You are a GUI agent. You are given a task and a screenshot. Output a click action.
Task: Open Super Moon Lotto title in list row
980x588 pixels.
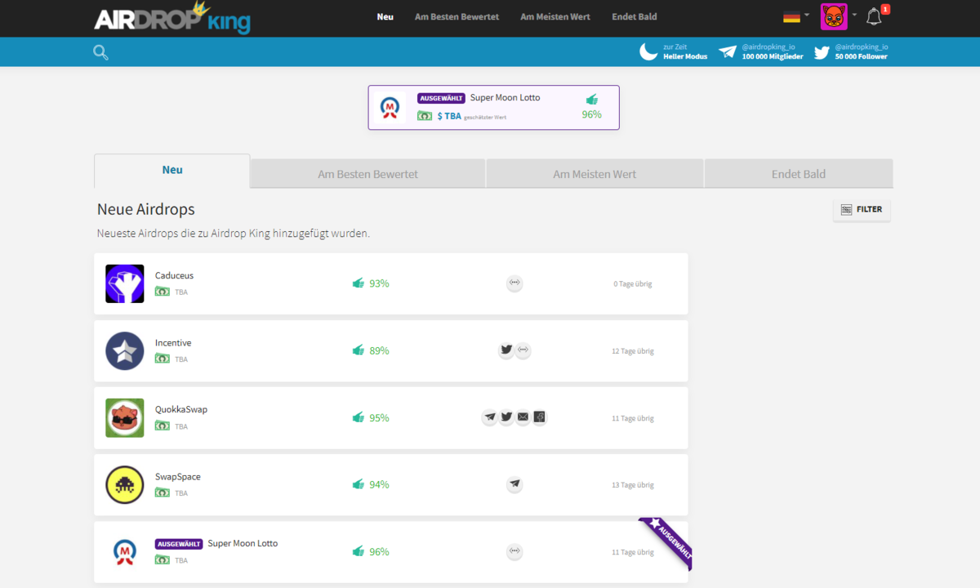click(243, 544)
